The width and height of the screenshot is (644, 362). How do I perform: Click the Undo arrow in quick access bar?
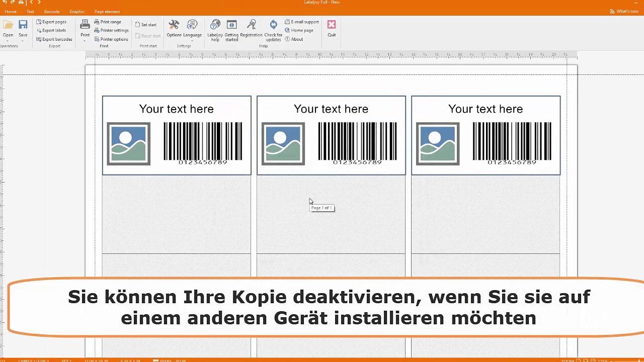tap(5, 3)
